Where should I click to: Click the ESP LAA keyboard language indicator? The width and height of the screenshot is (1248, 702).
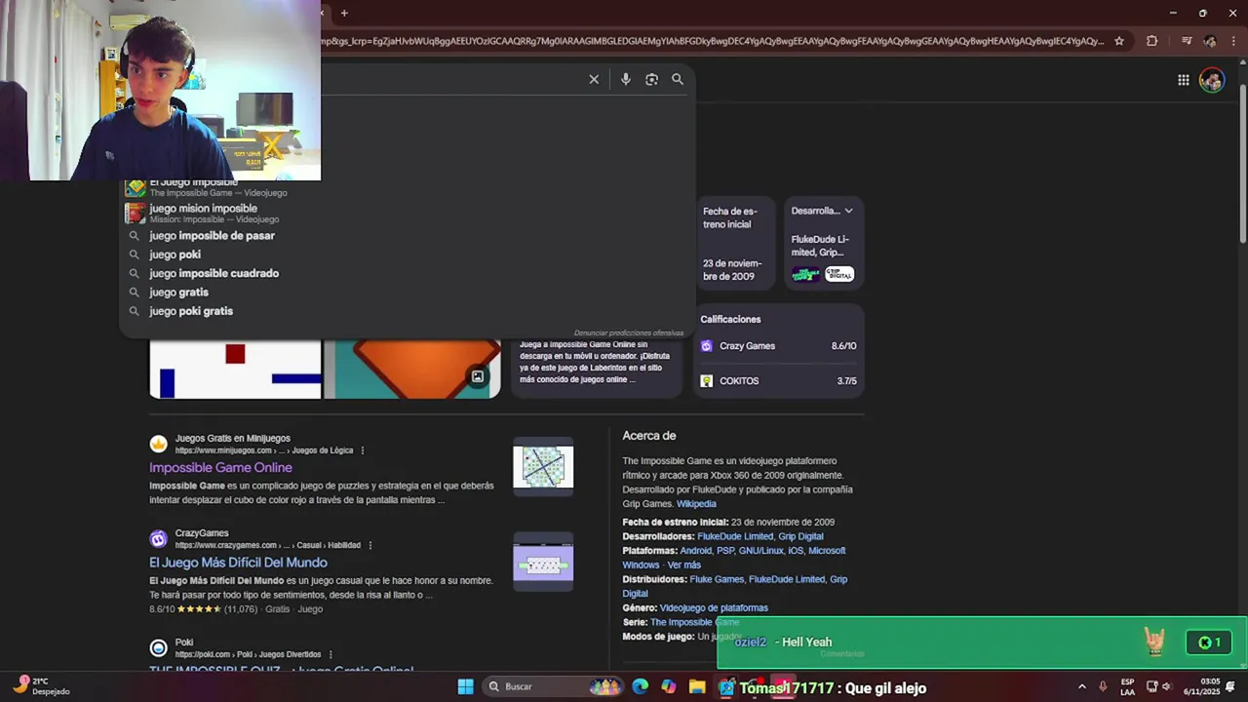pyautogui.click(x=1127, y=686)
